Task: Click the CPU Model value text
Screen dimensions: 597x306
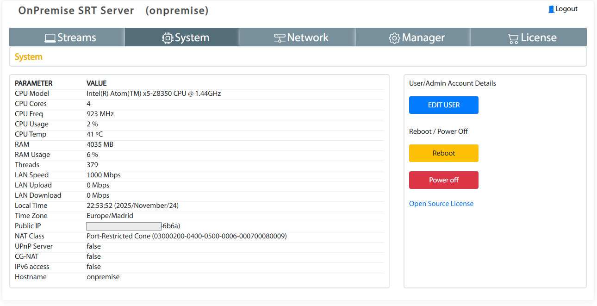Action: tap(154, 94)
